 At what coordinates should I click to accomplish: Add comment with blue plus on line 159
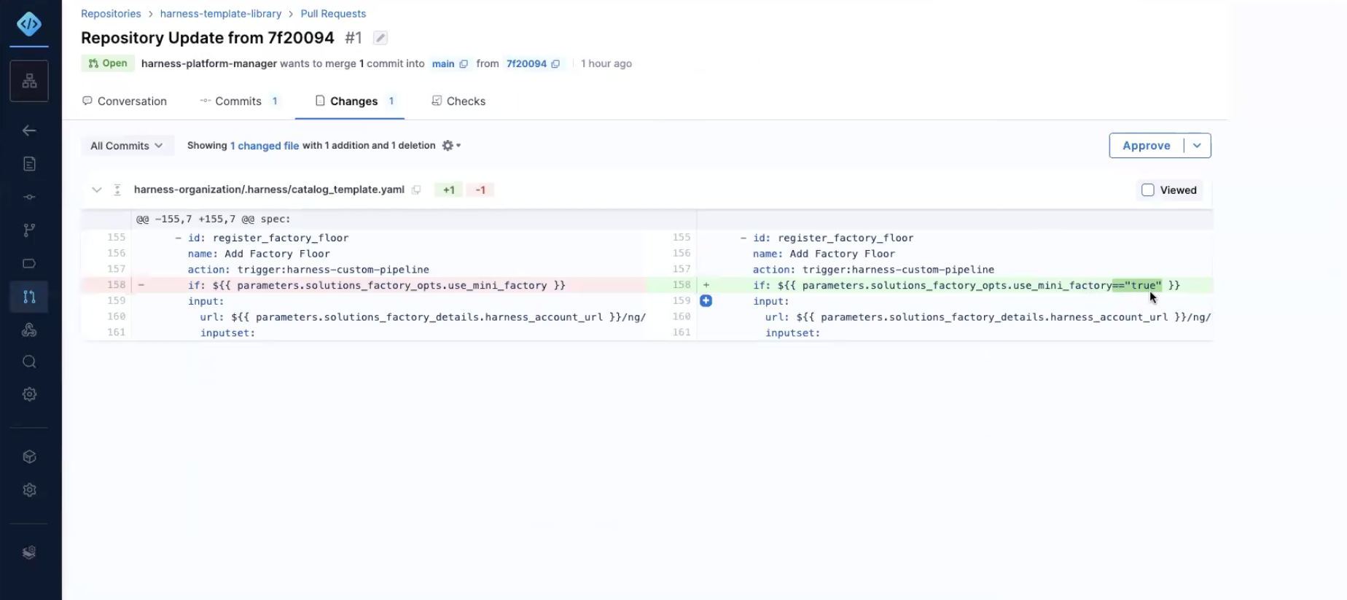pos(706,301)
